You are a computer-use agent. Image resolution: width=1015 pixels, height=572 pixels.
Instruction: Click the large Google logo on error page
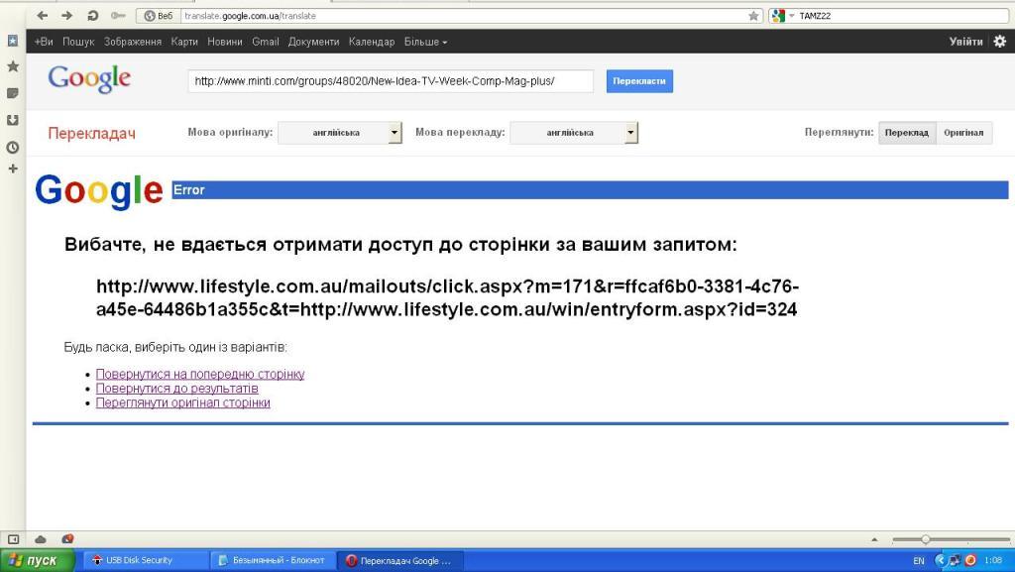coord(99,191)
